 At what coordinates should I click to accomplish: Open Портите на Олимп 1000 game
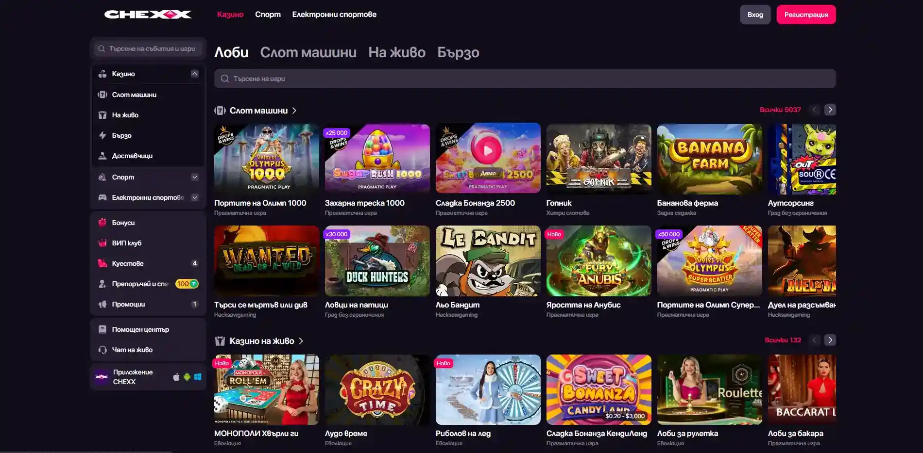[267, 159]
